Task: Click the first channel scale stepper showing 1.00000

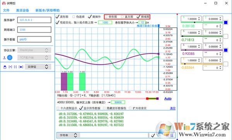Action: 191,19
